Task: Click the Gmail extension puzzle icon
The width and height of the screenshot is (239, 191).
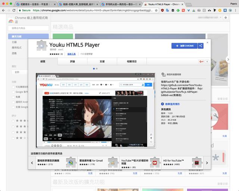Action: pyautogui.click(x=113, y=163)
